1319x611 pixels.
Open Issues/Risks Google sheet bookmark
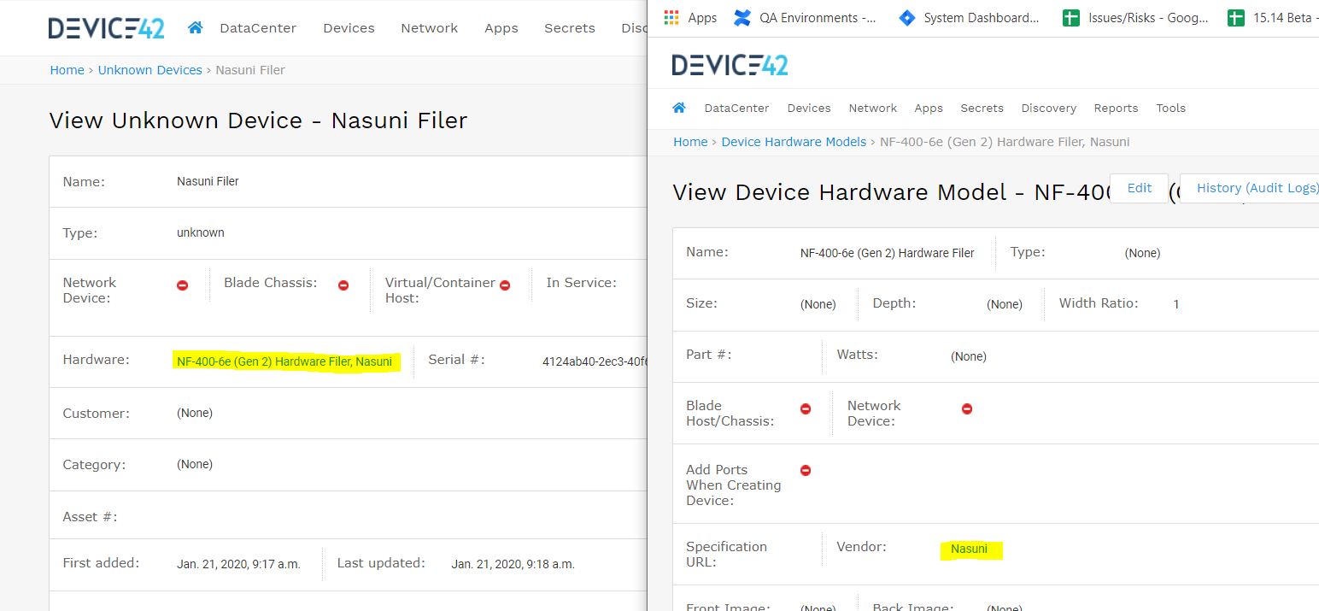click(1135, 17)
